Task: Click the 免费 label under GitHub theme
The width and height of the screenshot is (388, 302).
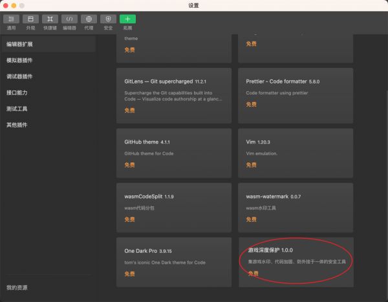Action: 129,165
